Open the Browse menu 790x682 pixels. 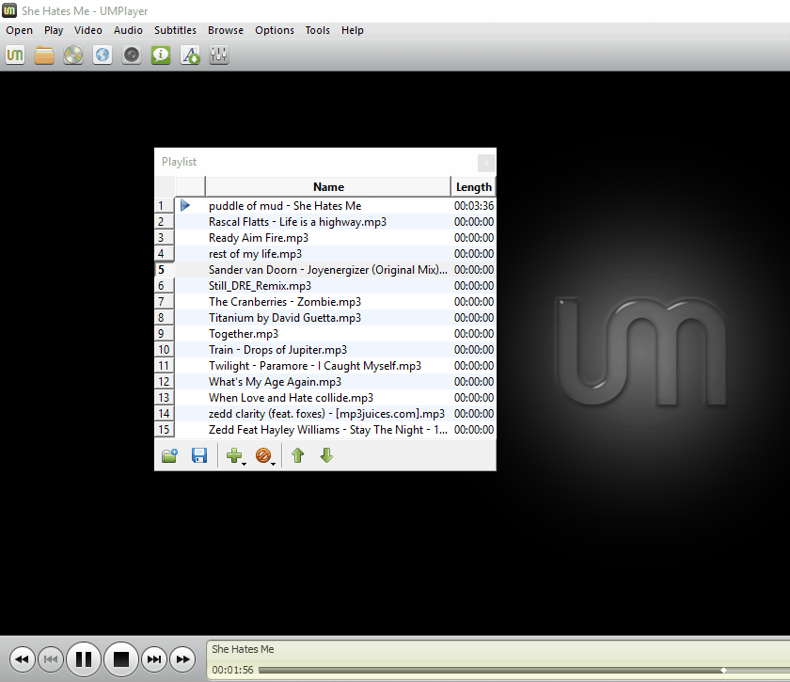pyautogui.click(x=226, y=30)
